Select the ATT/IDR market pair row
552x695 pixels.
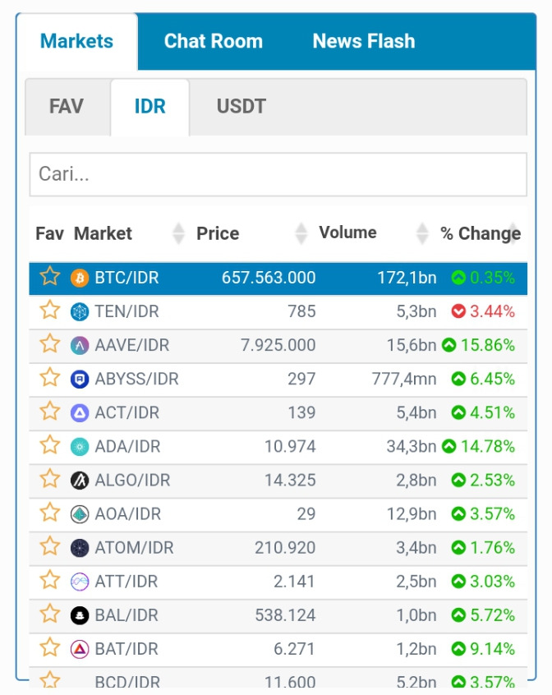coord(278,582)
